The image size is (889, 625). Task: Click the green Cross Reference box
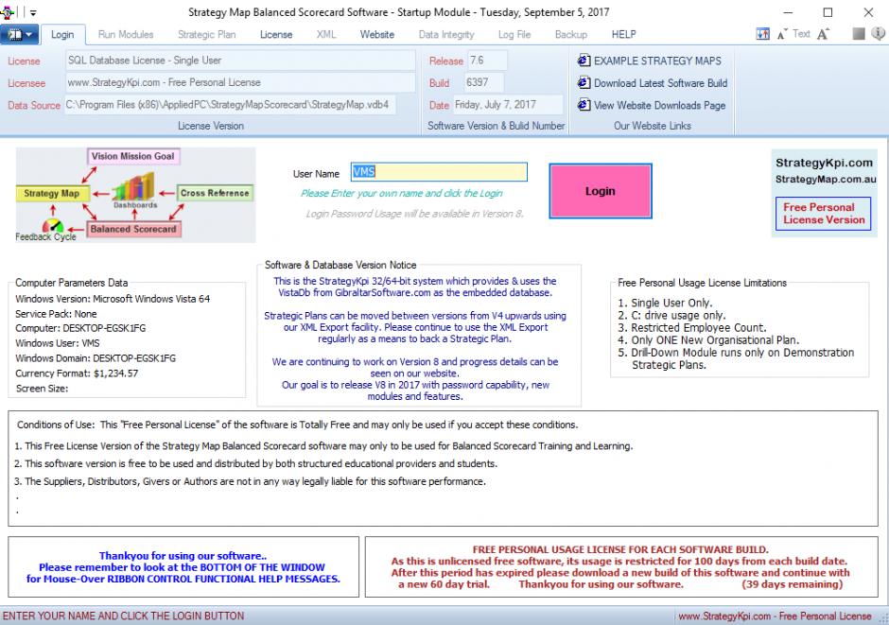point(215,193)
